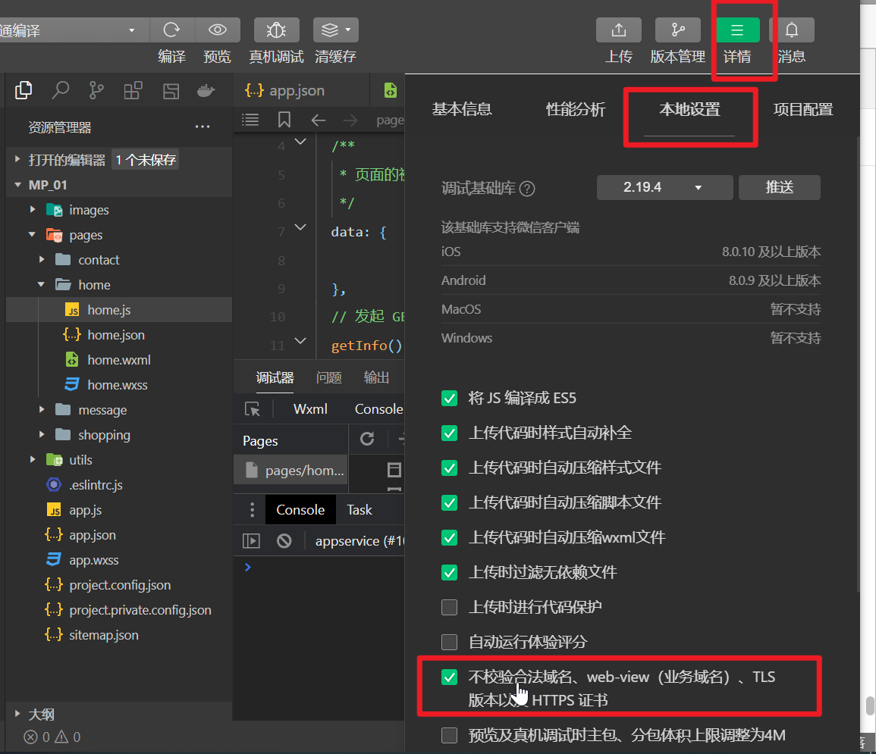
Task: Open debug base library 2.19.4 dropdown
Action: coord(664,187)
